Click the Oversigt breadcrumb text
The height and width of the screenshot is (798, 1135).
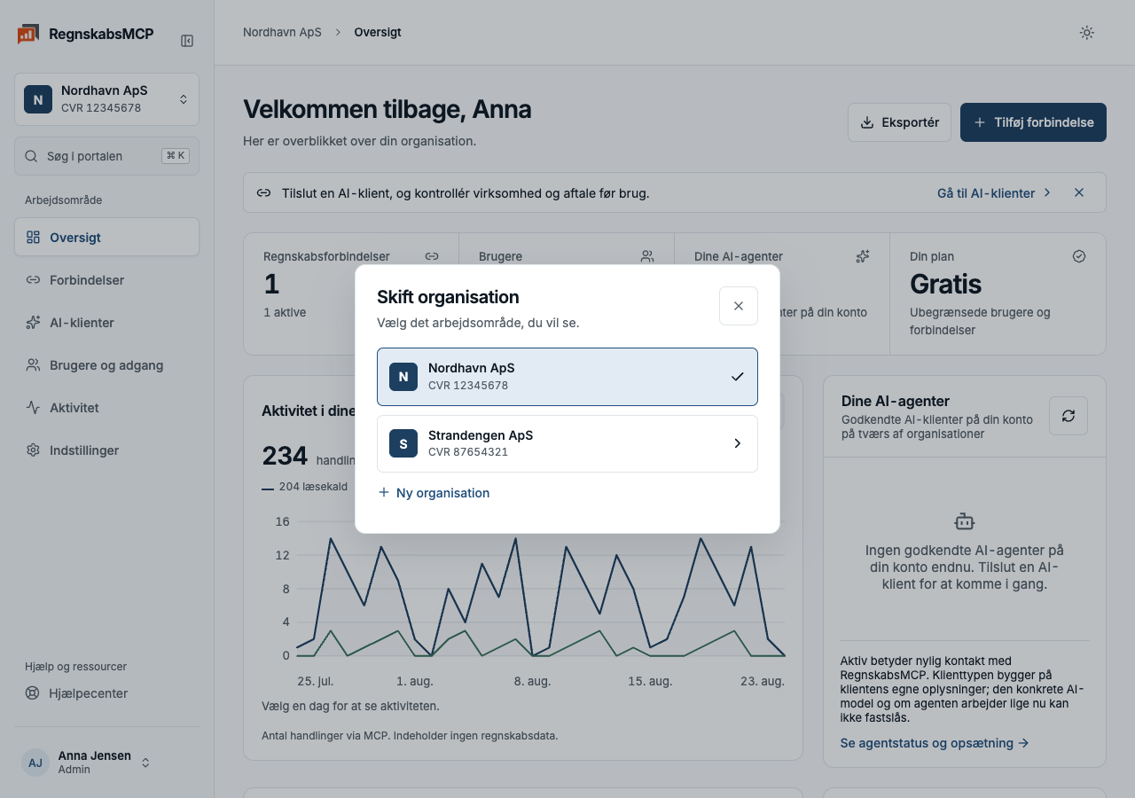point(378,32)
